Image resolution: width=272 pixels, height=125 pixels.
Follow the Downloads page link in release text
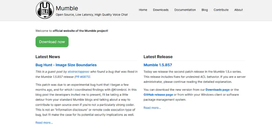218,90
